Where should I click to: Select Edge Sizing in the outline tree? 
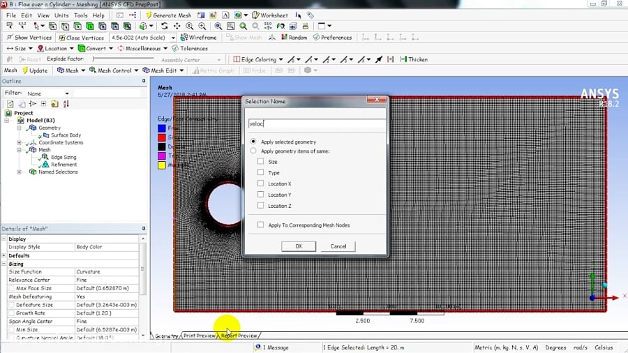[x=63, y=157]
